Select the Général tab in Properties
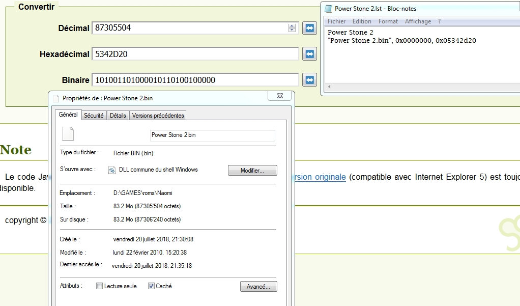The image size is (520, 306). [68, 115]
